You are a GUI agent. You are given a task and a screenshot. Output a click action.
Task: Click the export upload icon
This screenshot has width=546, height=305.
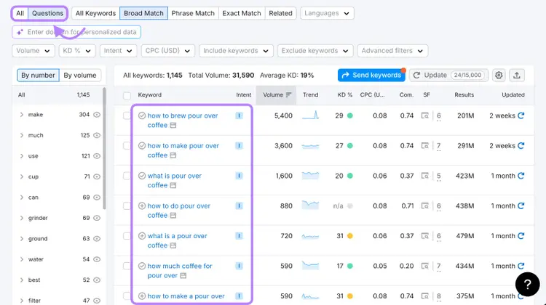click(517, 75)
